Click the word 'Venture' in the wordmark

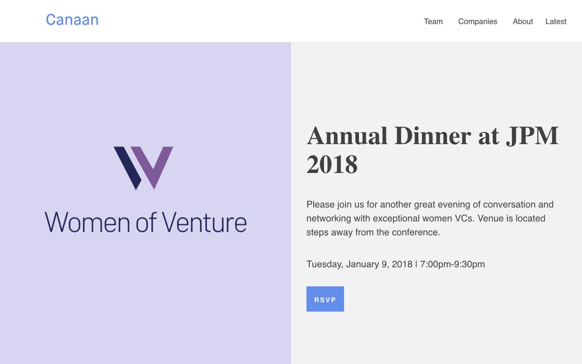(204, 222)
